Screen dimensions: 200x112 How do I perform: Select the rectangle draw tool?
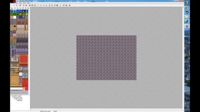click(x=23, y=8)
